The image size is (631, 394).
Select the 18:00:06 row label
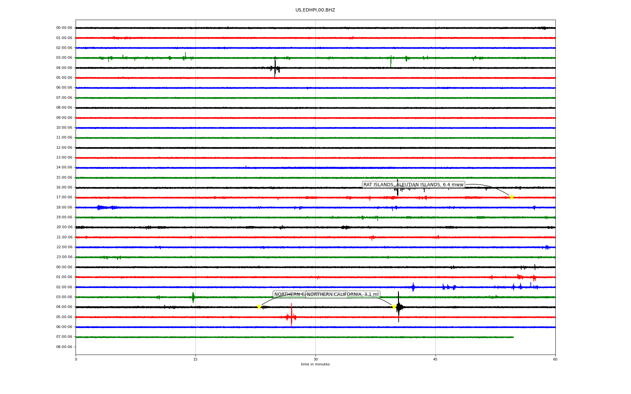[x=64, y=207]
